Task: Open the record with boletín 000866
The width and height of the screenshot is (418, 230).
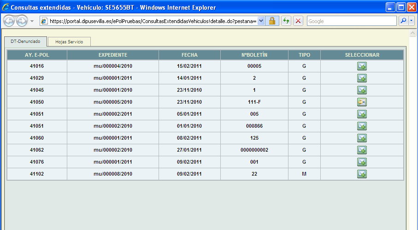Action: tap(362, 126)
